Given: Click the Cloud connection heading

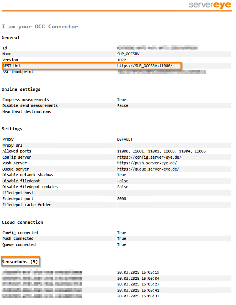Looking at the screenshot, I should coord(22,222).
